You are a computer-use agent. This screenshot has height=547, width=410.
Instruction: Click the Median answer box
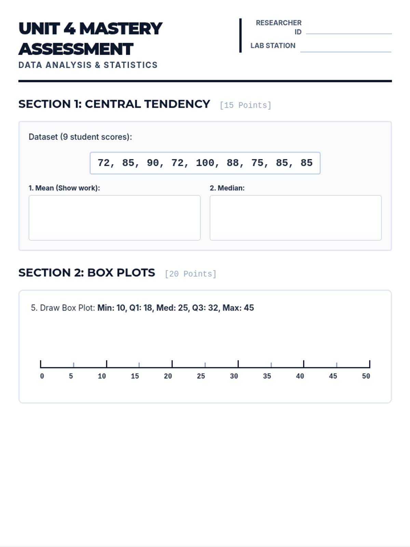(296, 218)
